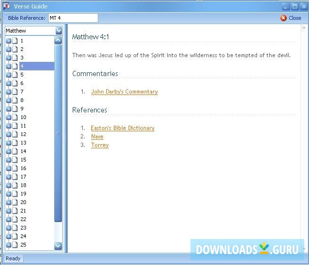Viewport: 309px width, 265px height.
Task: Click the page icon for chapter 7
Action: tap(15, 92)
